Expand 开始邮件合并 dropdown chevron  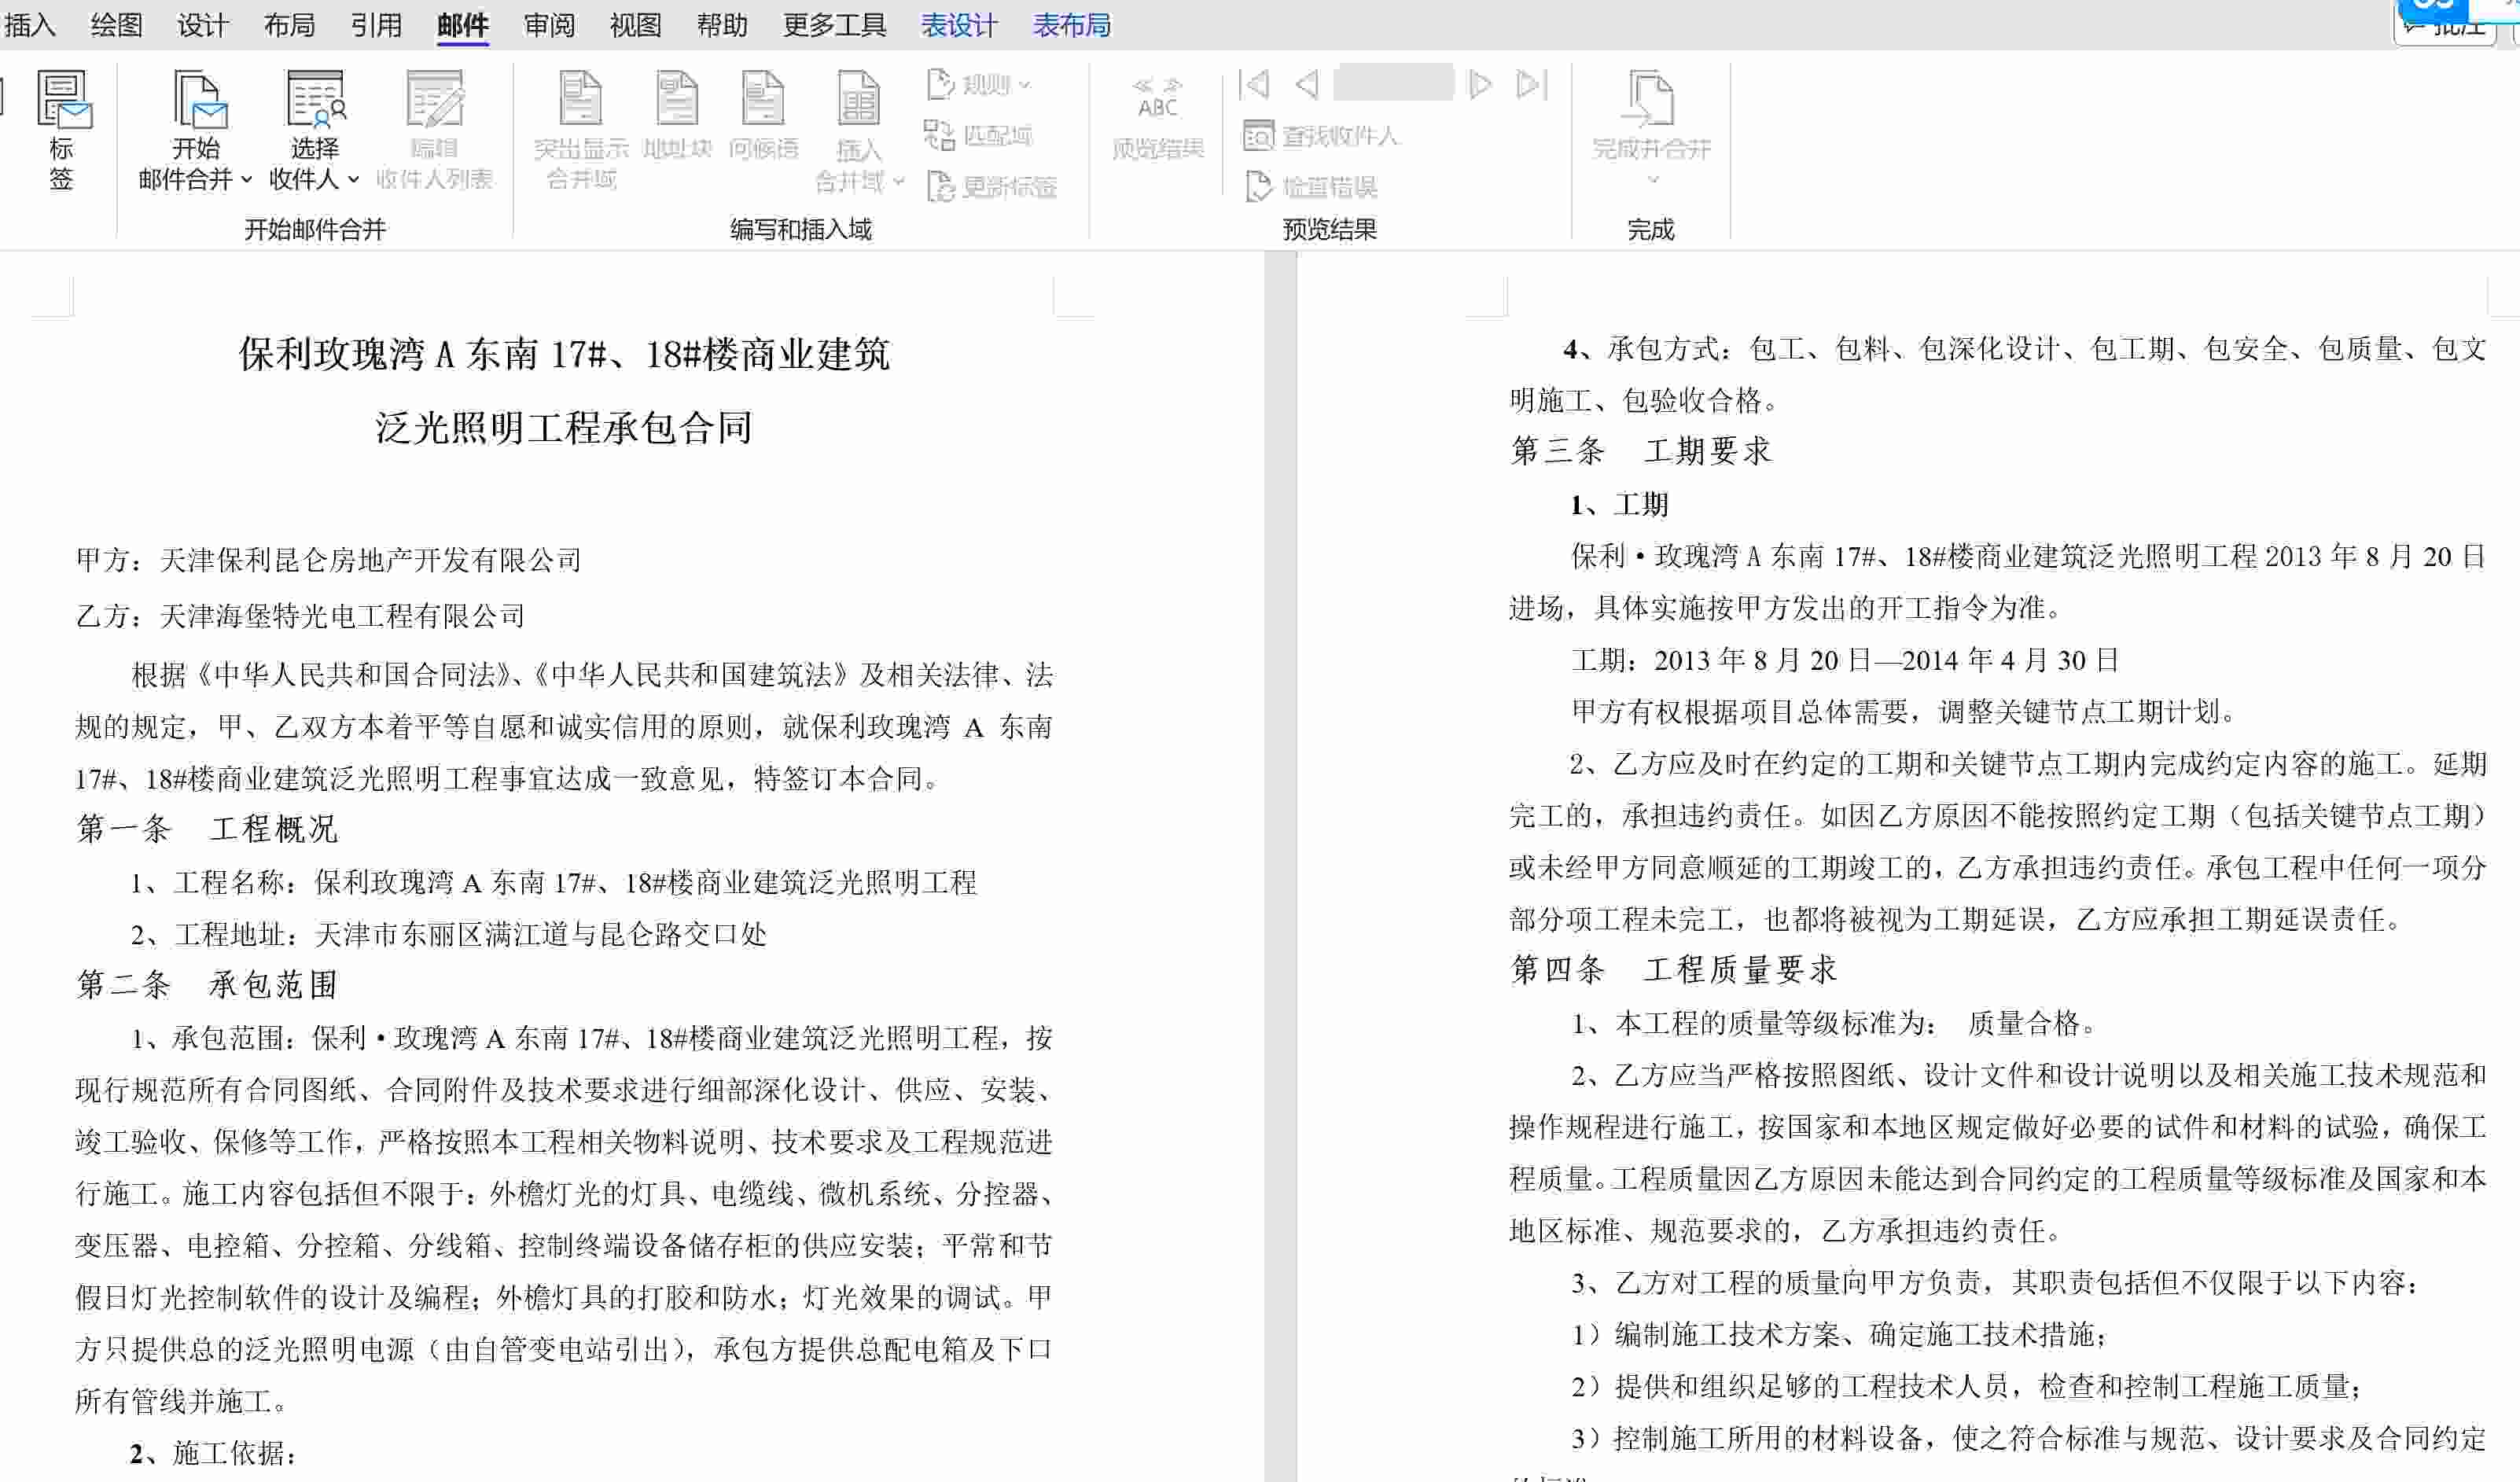coord(246,180)
